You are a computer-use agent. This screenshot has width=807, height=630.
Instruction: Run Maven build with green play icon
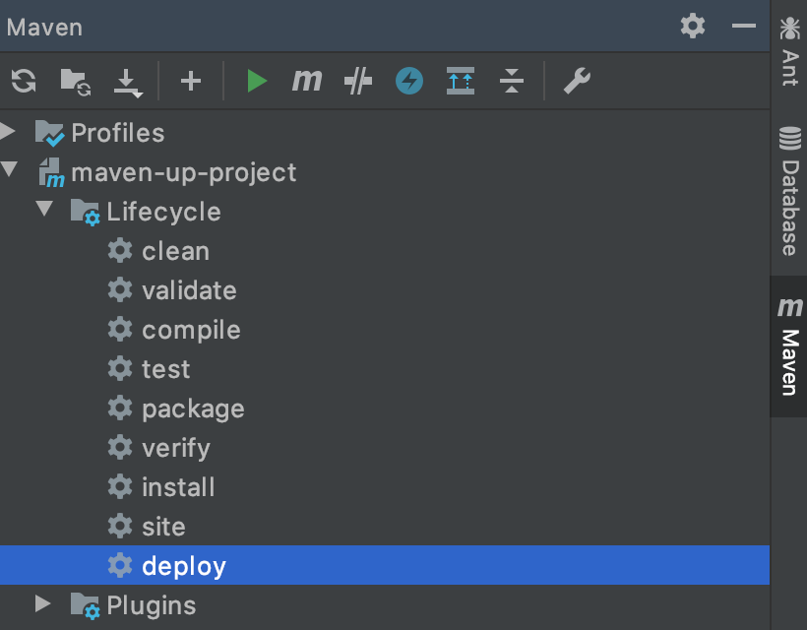(x=256, y=81)
